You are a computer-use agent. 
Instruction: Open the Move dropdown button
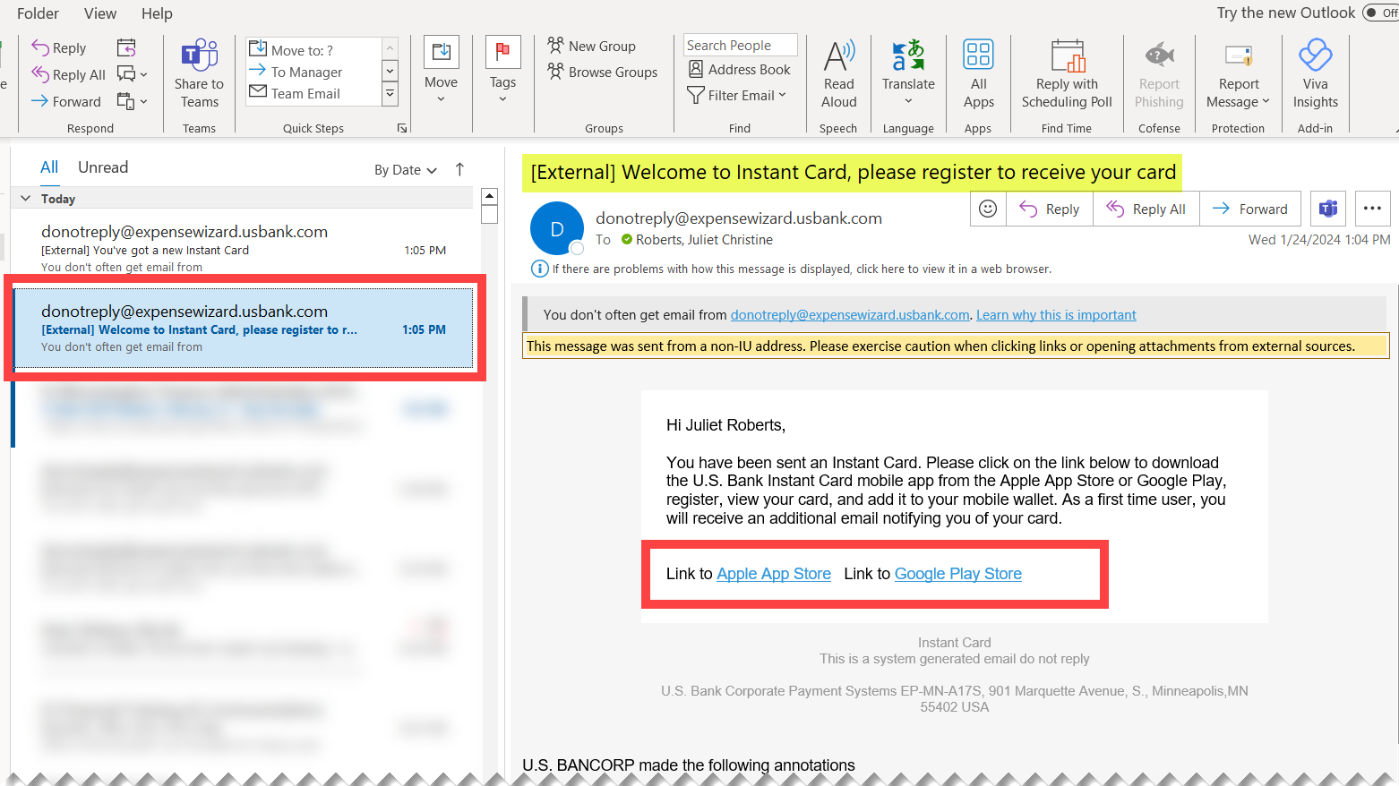click(x=441, y=72)
